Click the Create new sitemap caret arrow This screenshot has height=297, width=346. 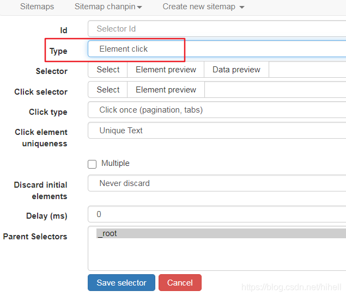(x=242, y=7)
